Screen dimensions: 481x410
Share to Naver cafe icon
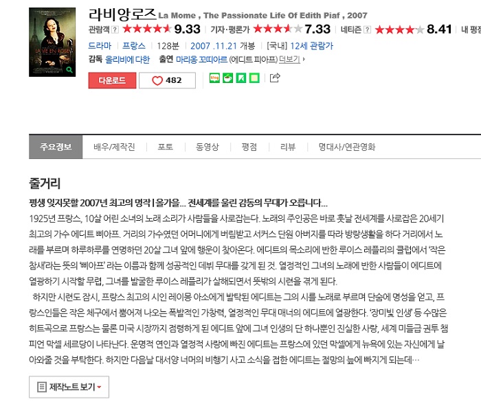pos(227,78)
